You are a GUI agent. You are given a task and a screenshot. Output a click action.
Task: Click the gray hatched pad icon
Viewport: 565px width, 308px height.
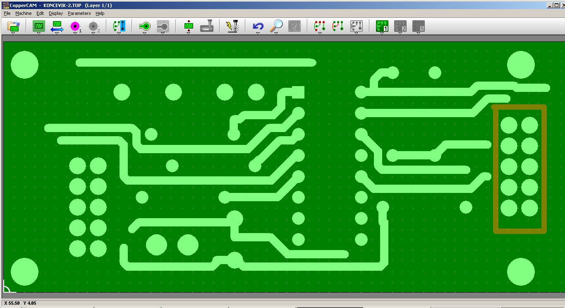pyautogui.click(x=163, y=27)
